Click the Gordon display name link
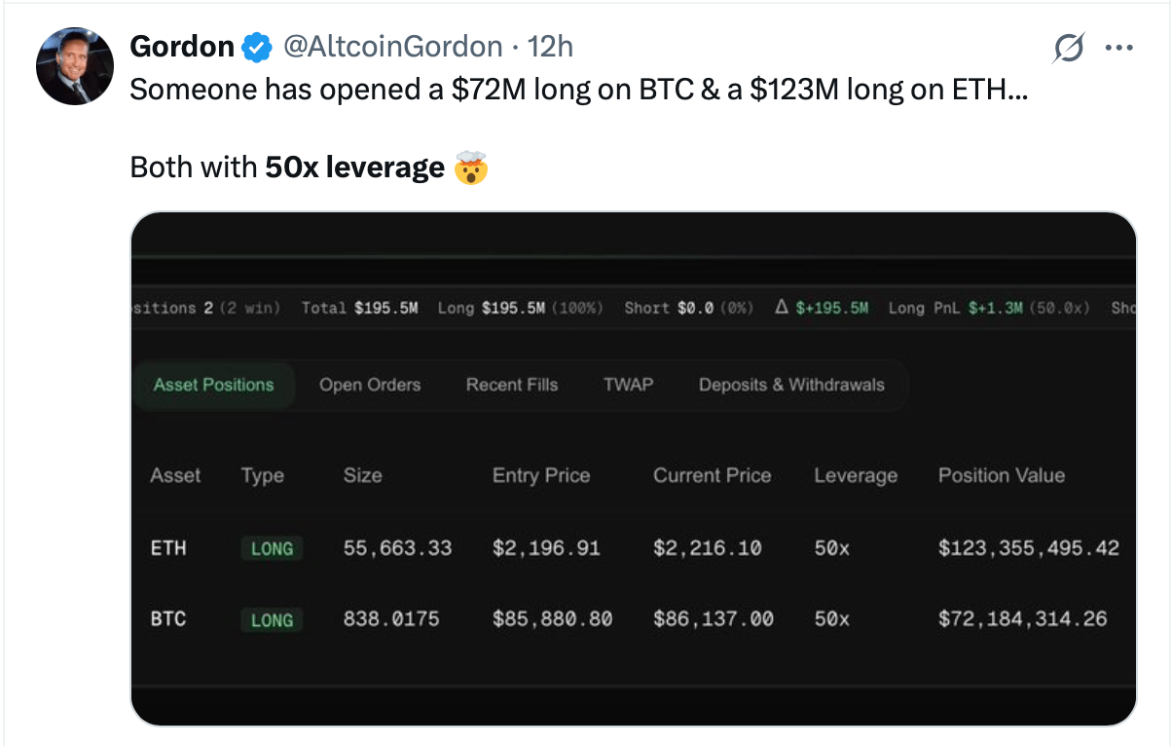The height and width of the screenshot is (746, 1172). (182, 46)
